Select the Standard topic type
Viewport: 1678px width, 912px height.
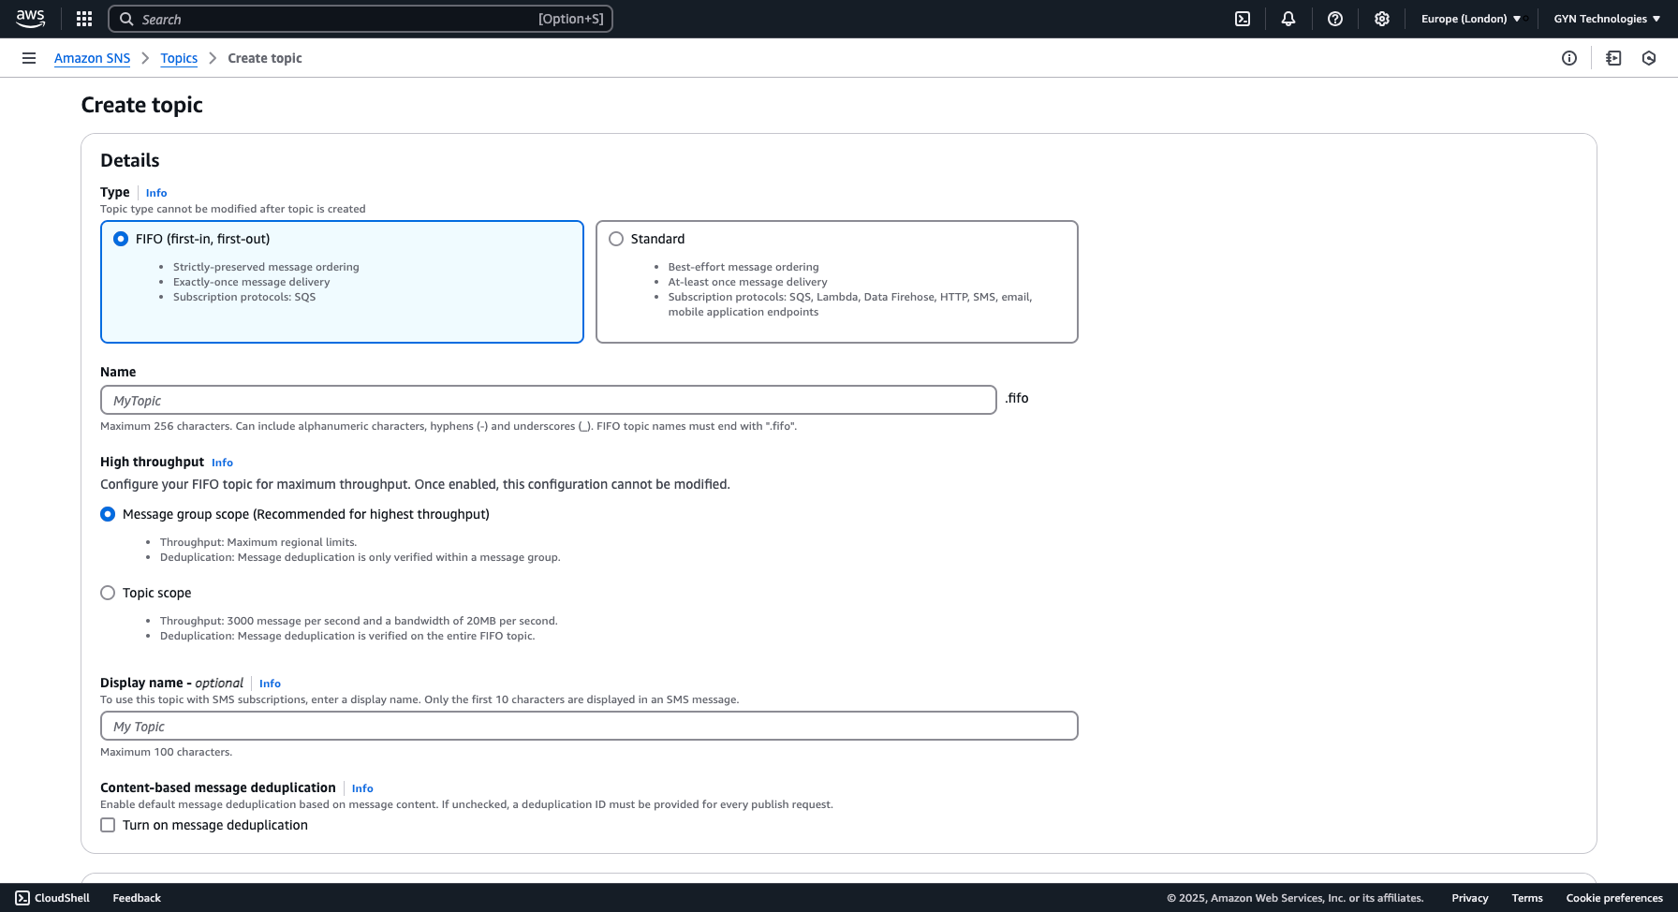pos(616,239)
